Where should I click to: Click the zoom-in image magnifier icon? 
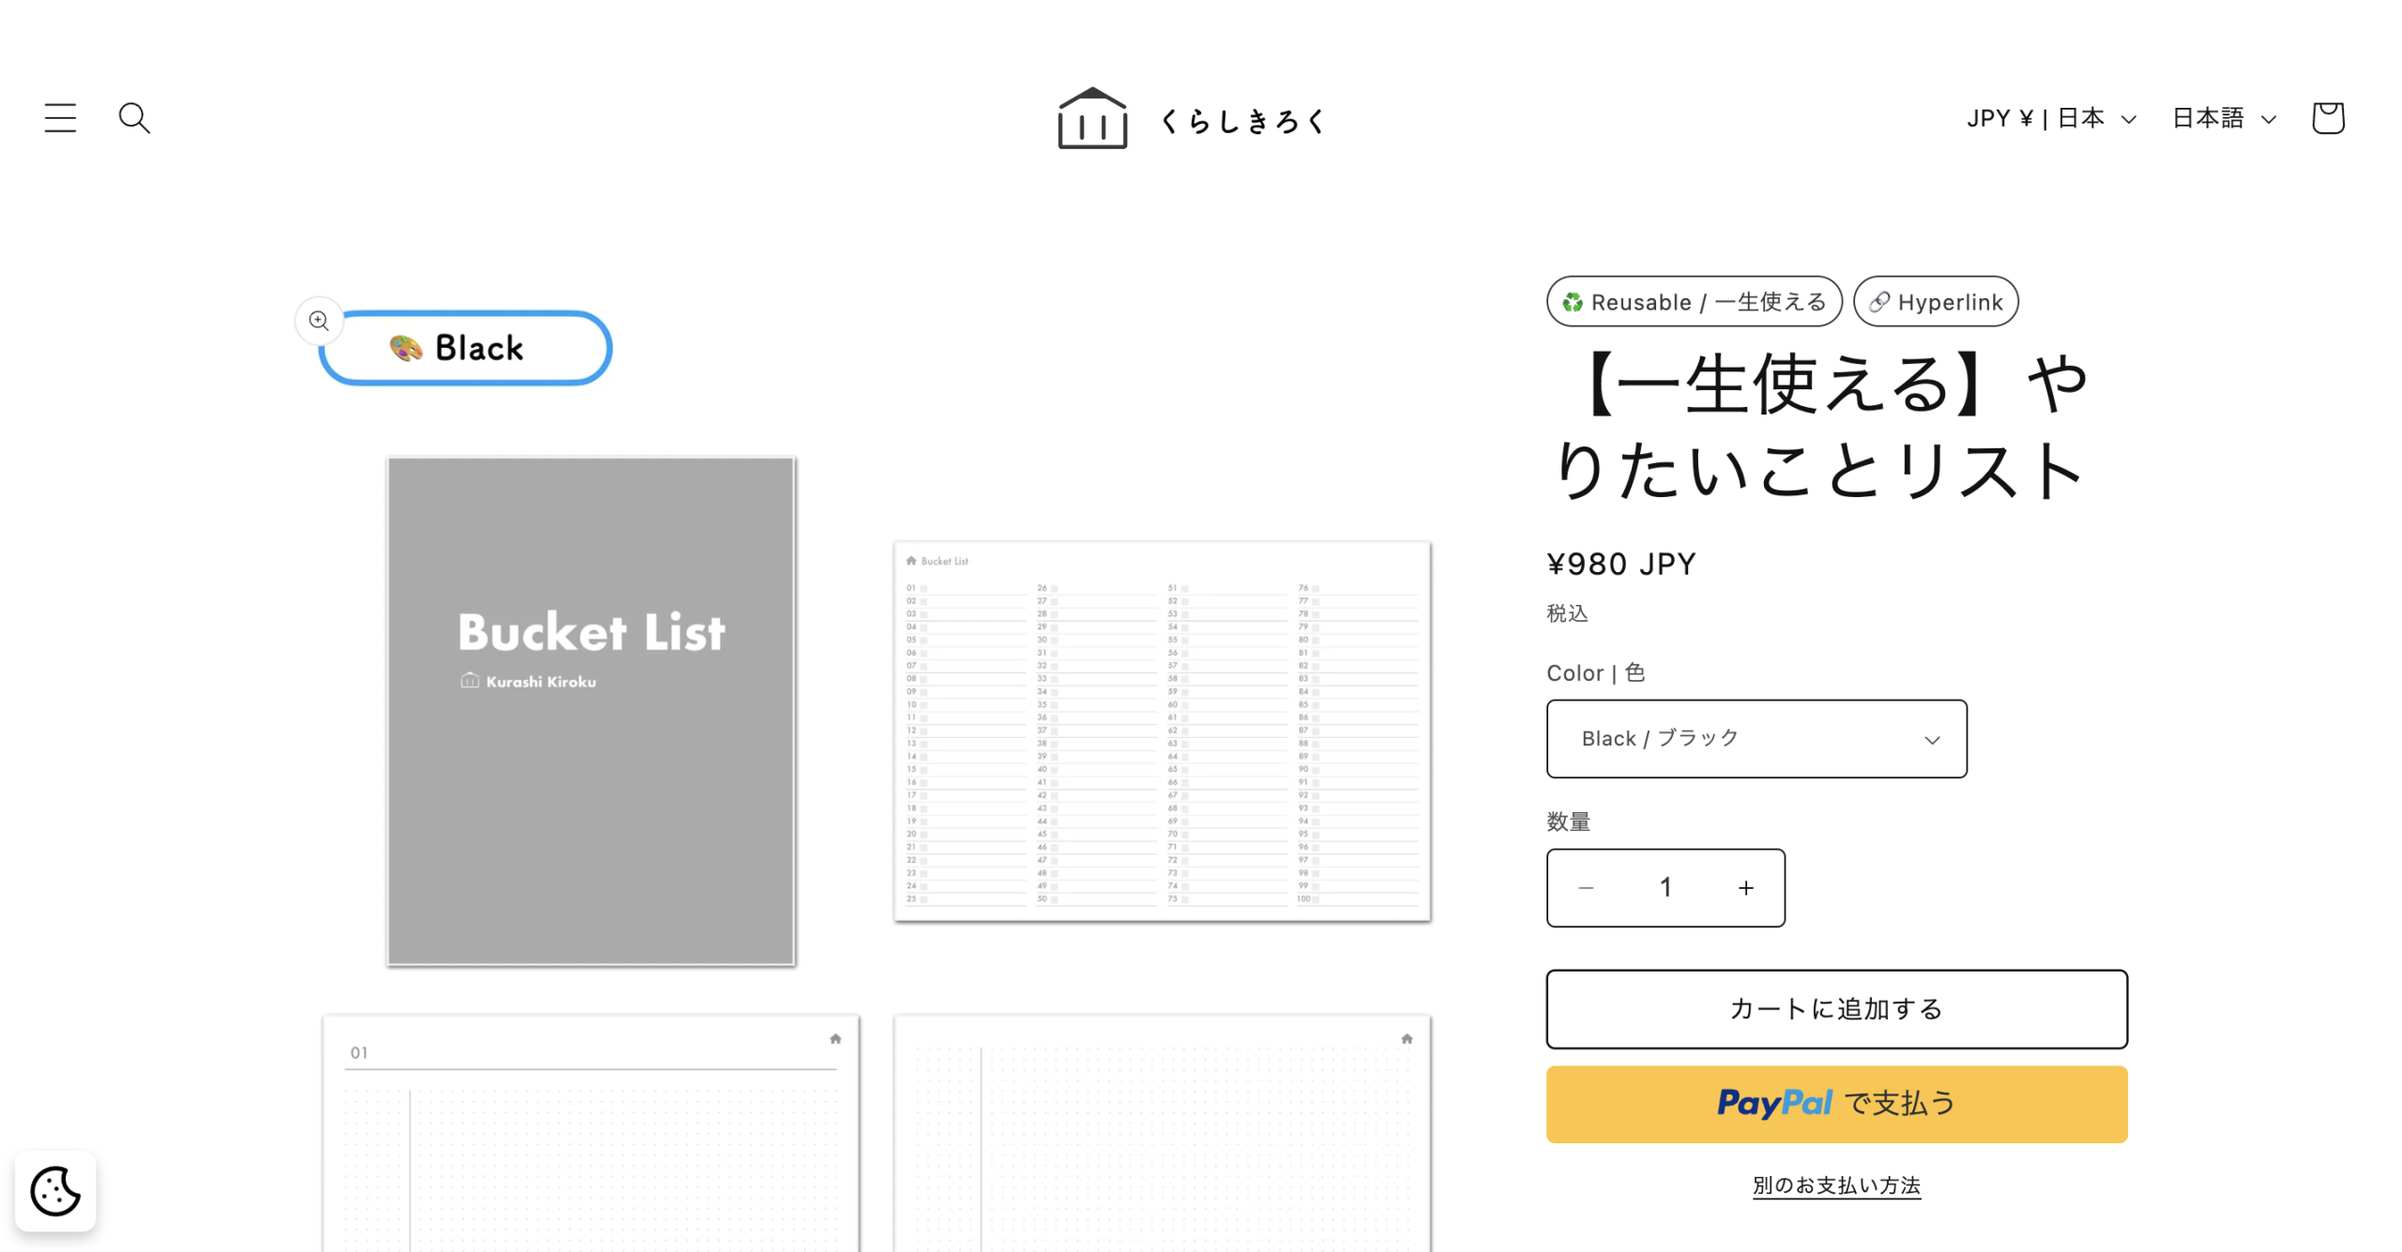point(319,321)
